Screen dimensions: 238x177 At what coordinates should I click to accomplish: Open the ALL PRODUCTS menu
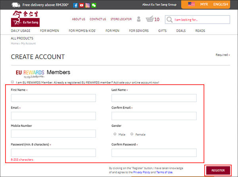point(22,38)
